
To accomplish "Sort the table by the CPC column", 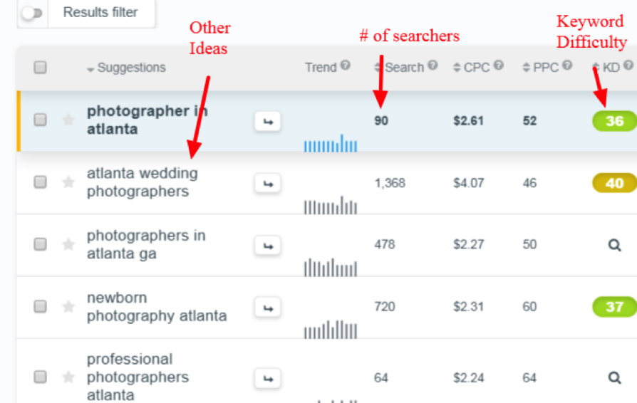I will pos(471,68).
